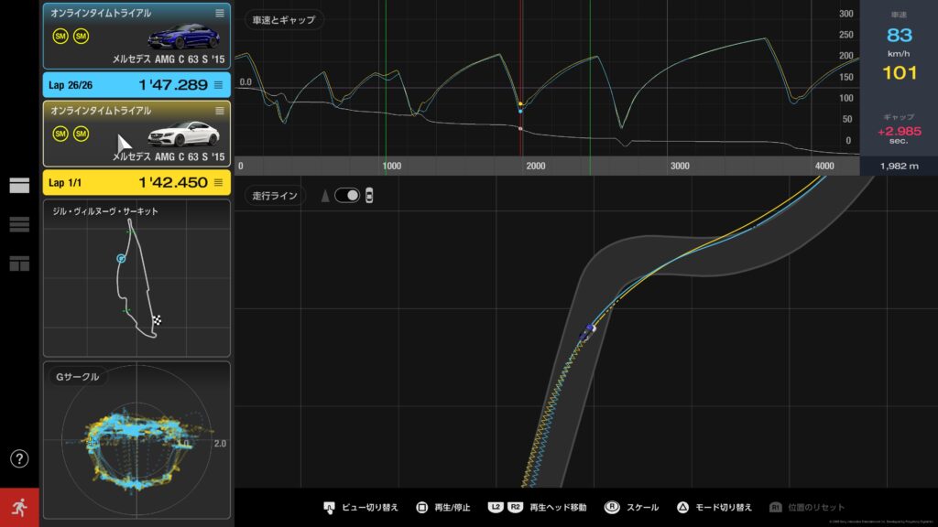
Task: Open the Lap 26/26 options menu
Action: 217,84
